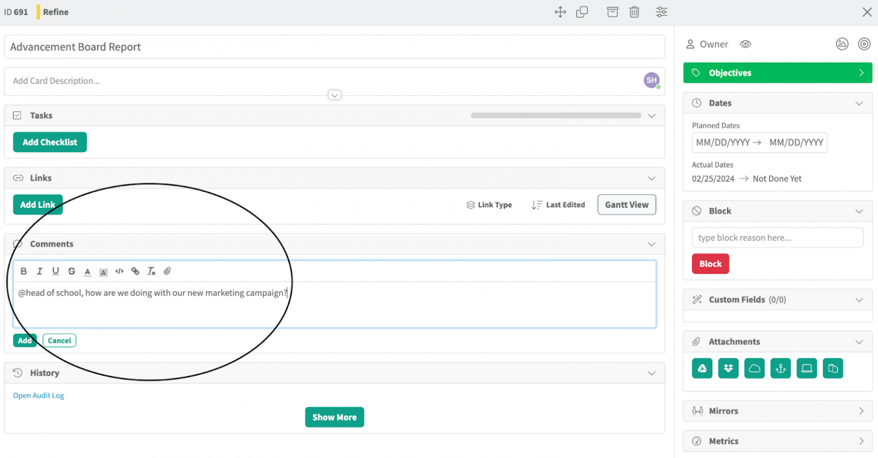Toggle bold formatting in comment
This screenshot has height=458, width=878.
click(x=23, y=271)
